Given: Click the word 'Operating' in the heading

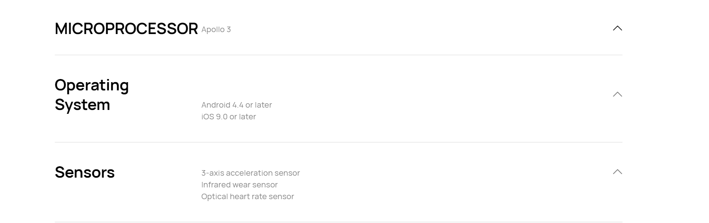Looking at the screenshot, I should click(92, 85).
